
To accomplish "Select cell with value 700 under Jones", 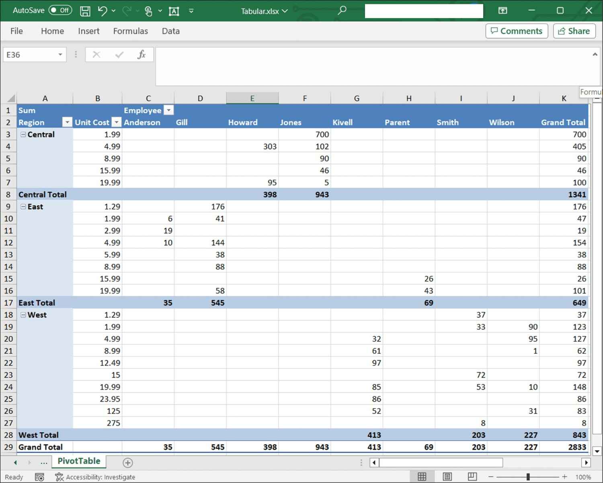I will [304, 135].
